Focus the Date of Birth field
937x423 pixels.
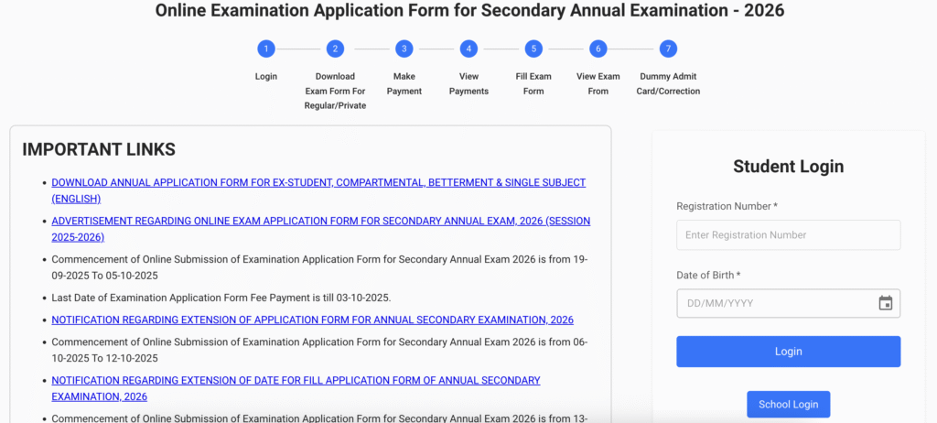pos(774,303)
